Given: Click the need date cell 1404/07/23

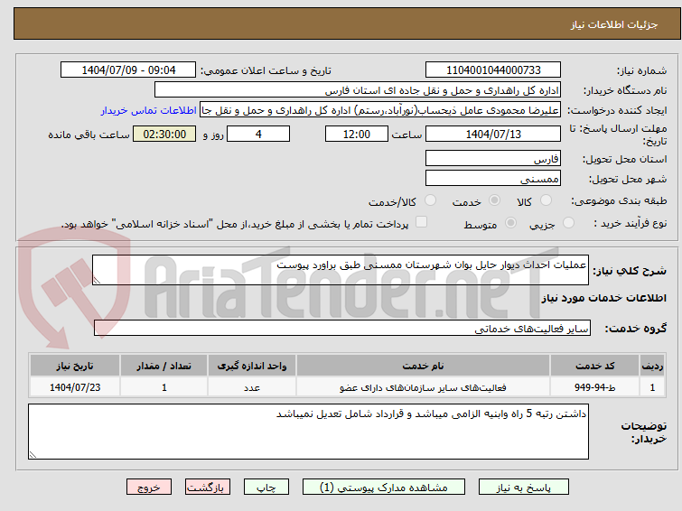Looking at the screenshot, I should (75, 387).
